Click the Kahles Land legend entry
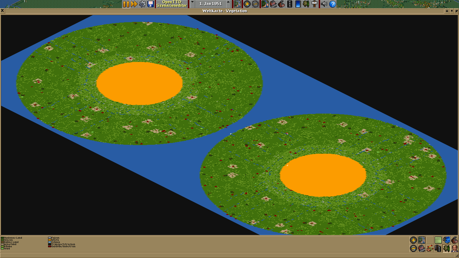This screenshot has height=258, width=459. point(10,242)
